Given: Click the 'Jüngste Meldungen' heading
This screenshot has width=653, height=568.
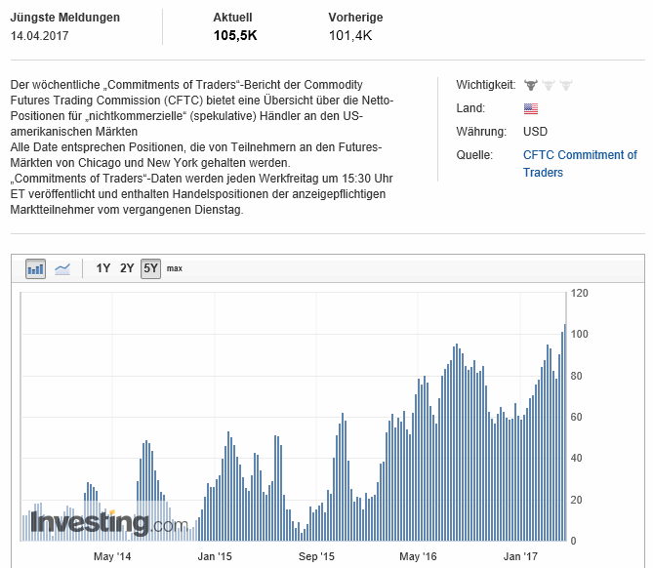Looking at the screenshot, I should tap(65, 18).
